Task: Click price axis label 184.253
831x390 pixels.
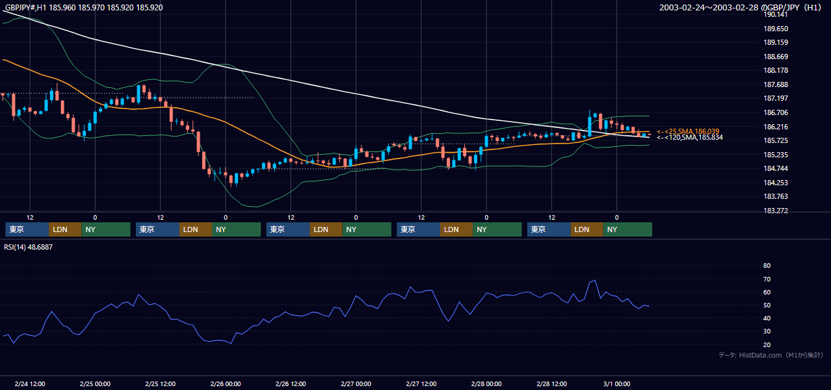Action: coord(776,183)
